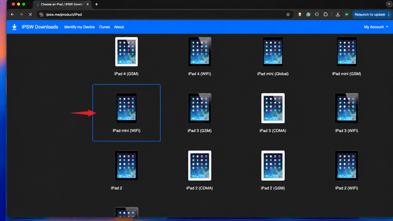Select the iPad 4 (GSM) thumbnail
The image size is (393, 221).
click(x=126, y=52)
